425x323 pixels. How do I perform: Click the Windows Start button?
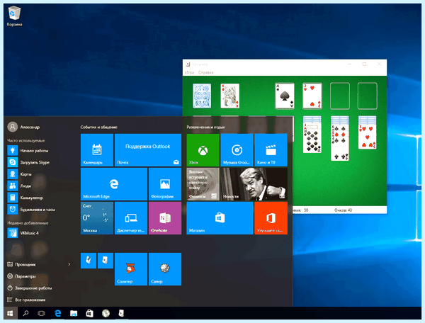pyautogui.click(x=11, y=313)
